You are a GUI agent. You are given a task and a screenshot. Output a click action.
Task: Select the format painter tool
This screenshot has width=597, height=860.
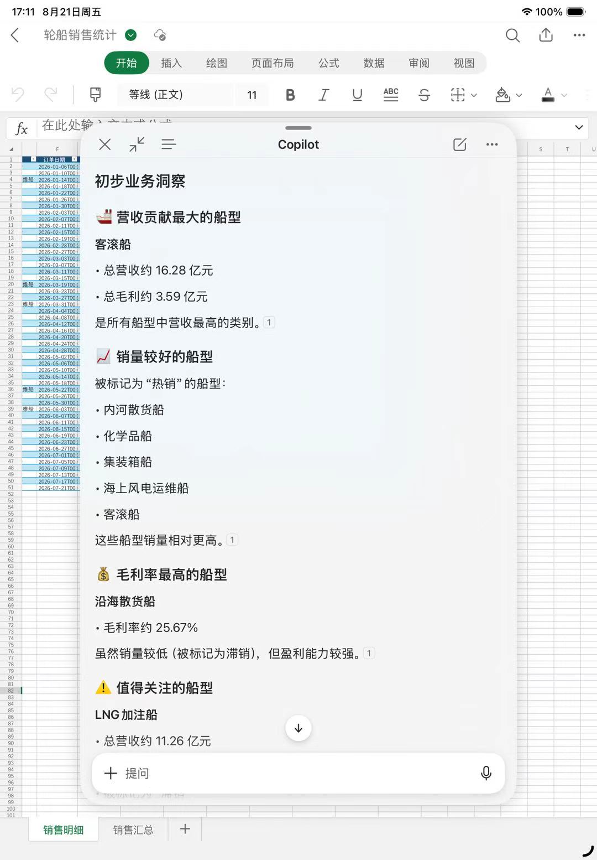(x=95, y=95)
